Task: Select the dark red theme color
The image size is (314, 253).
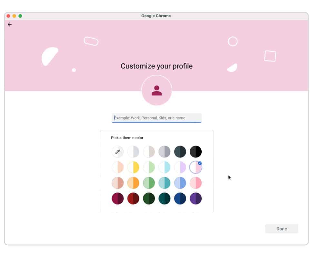Action: point(133,198)
